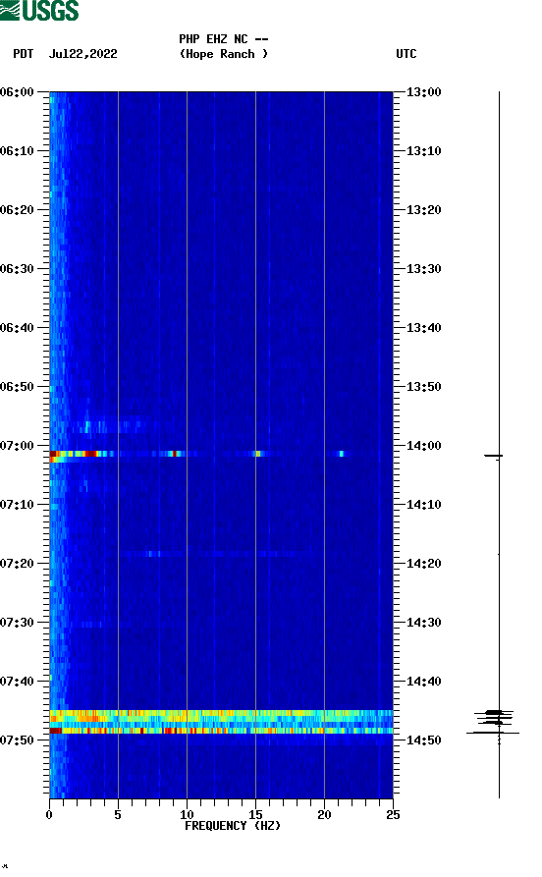542x877 pixels.
Task: Select the 'PHP EHZ NC --' station title
Action: coord(224,39)
